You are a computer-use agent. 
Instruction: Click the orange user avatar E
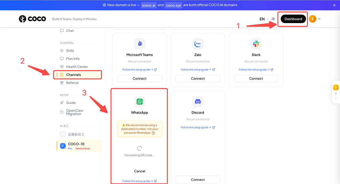coord(313,19)
